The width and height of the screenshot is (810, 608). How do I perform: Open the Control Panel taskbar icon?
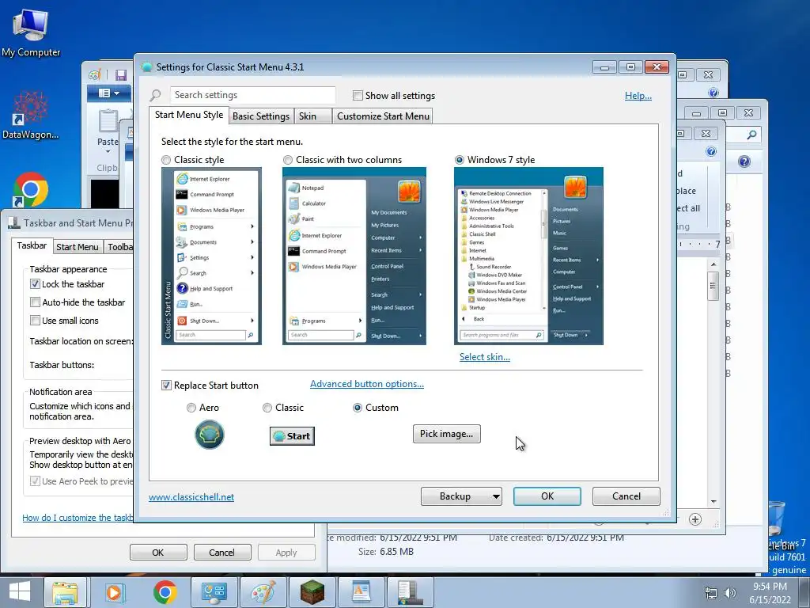click(x=214, y=592)
